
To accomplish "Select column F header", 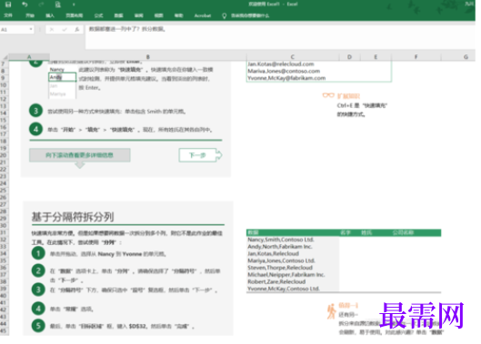I will pos(416,57).
